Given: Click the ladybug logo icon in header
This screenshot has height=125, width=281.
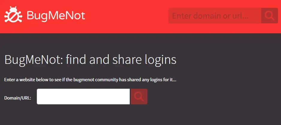Looking at the screenshot, I should pos(13,15).
